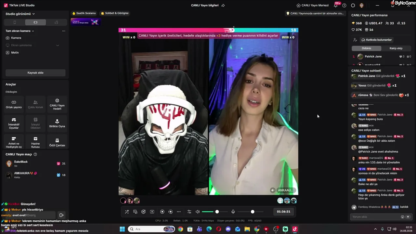Open the notifications bell
This screenshot has width=416, height=234.
[336, 5]
